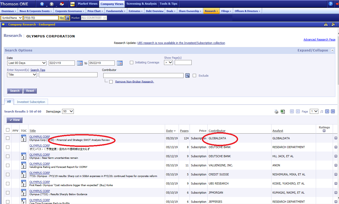Click the export to Excel icon

[282, 111]
